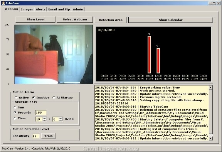Click the TeboCam title bar icon
222x152 pixels.
[3, 3]
